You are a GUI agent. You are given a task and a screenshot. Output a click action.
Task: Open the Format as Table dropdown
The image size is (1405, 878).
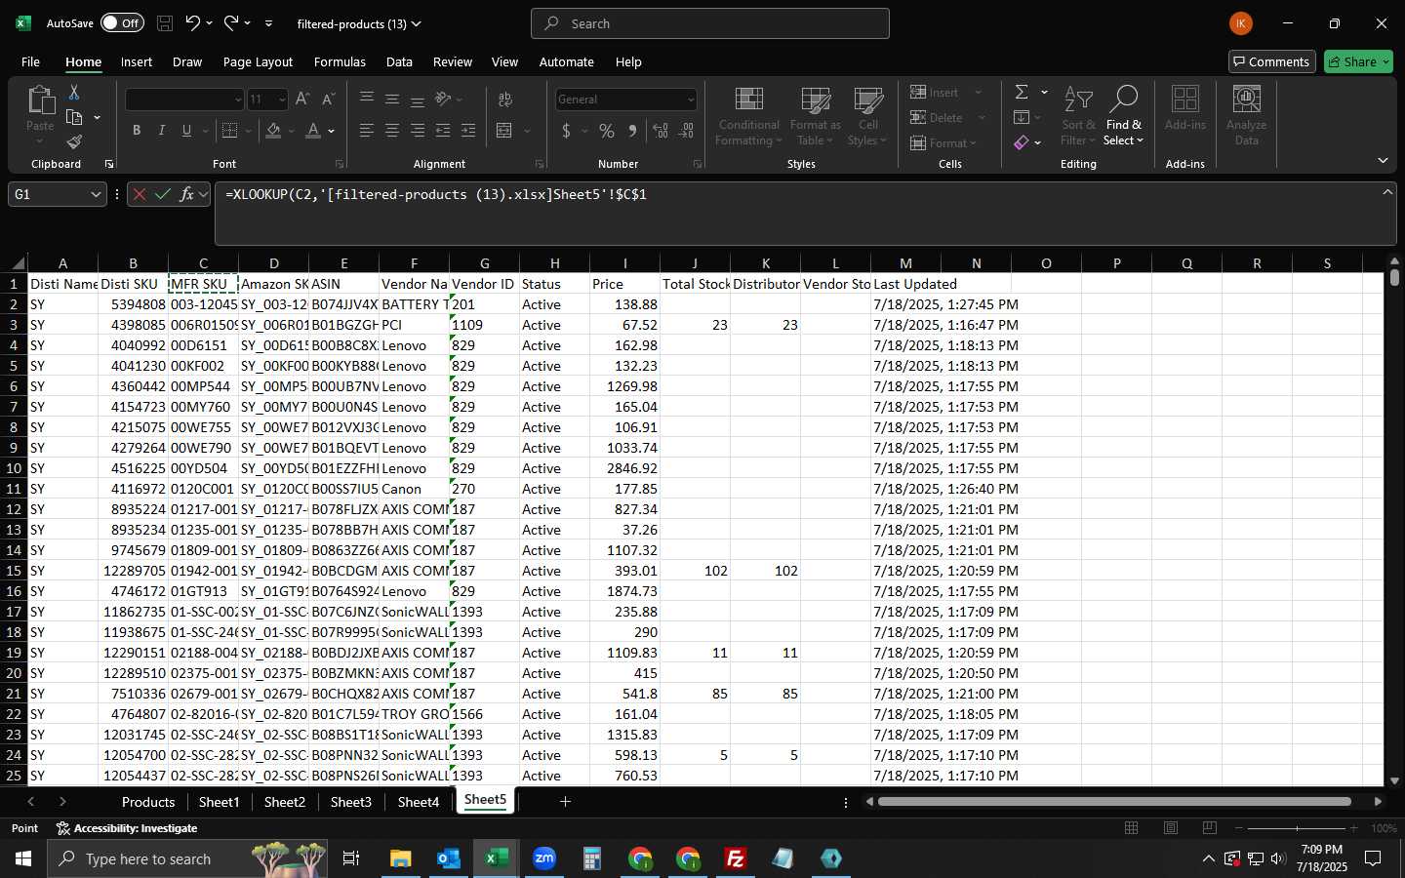815,116
